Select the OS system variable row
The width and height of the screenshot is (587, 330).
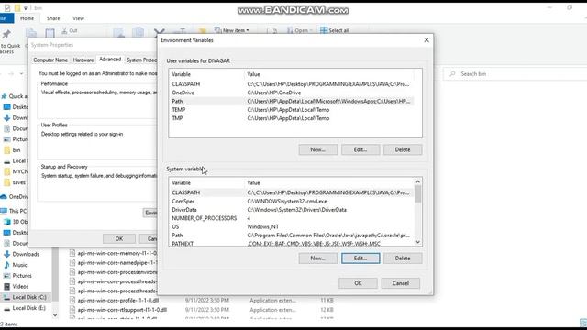coord(292,226)
